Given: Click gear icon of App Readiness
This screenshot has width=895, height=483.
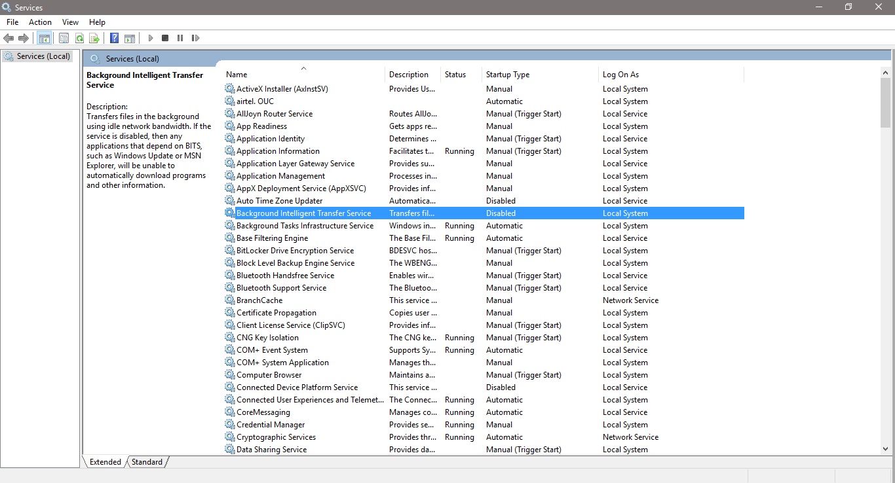Looking at the screenshot, I should pos(229,126).
